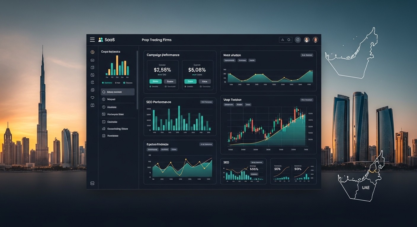Click the sidebar vertical scrollbar

[137, 80]
